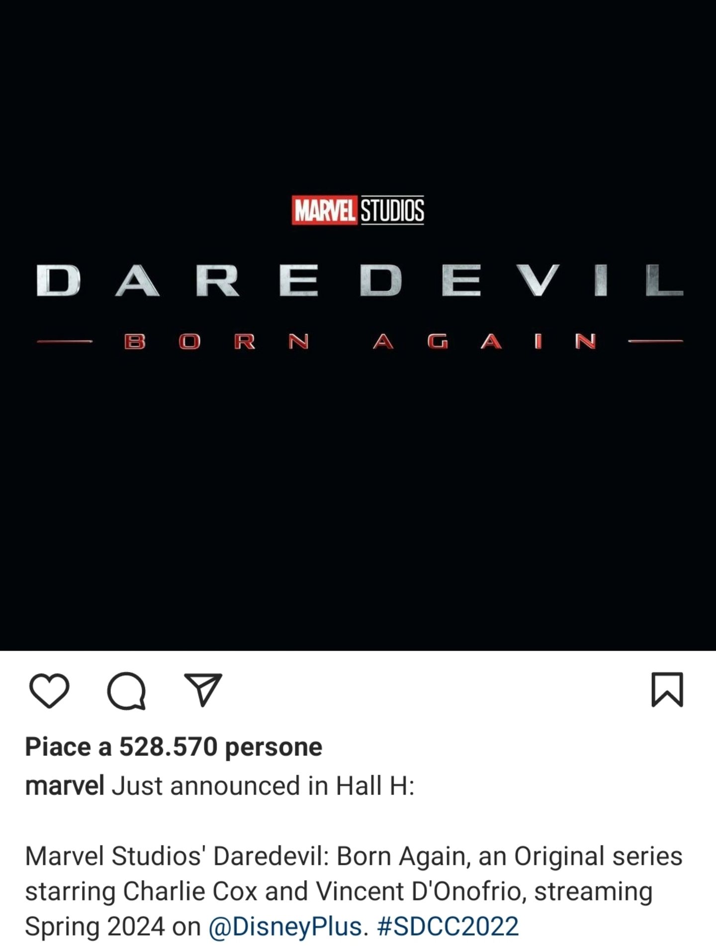Open the marvel profile from the caption username
Viewport: 716px width, 946px height.
tap(65, 786)
